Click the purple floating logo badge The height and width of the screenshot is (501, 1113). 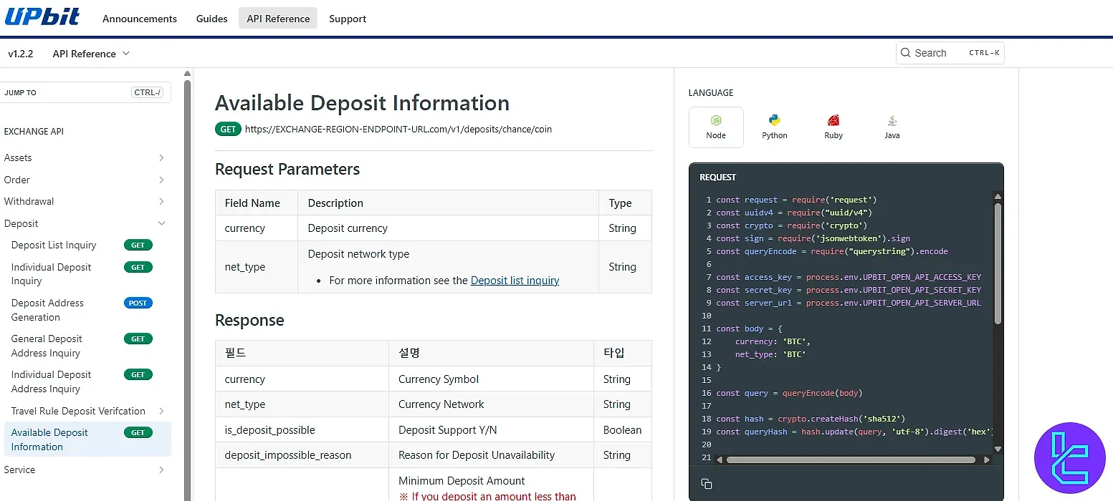coord(1069,458)
